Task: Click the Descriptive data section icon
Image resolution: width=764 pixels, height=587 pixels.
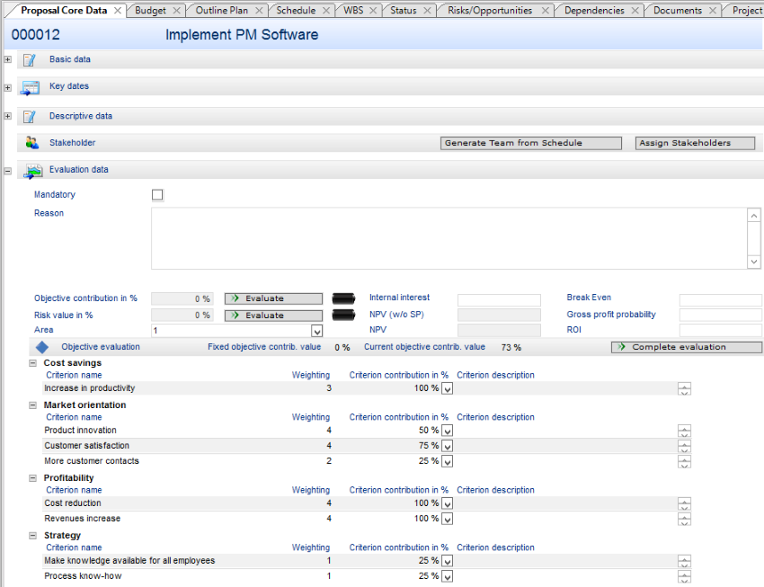Action: [30, 117]
